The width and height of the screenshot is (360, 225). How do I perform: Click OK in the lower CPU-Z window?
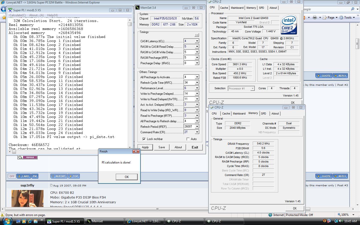tap(295, 208)
